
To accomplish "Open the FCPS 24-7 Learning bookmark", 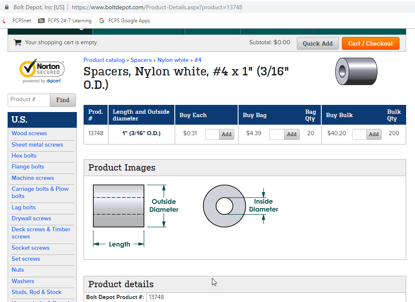I will tap(65, 21).
